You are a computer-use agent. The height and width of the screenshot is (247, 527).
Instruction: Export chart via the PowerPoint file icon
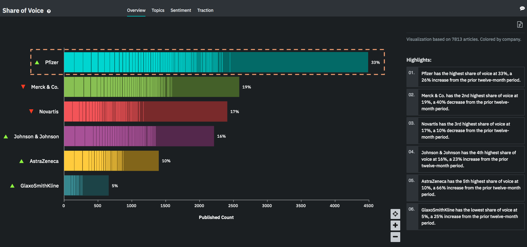pos(520,25)
